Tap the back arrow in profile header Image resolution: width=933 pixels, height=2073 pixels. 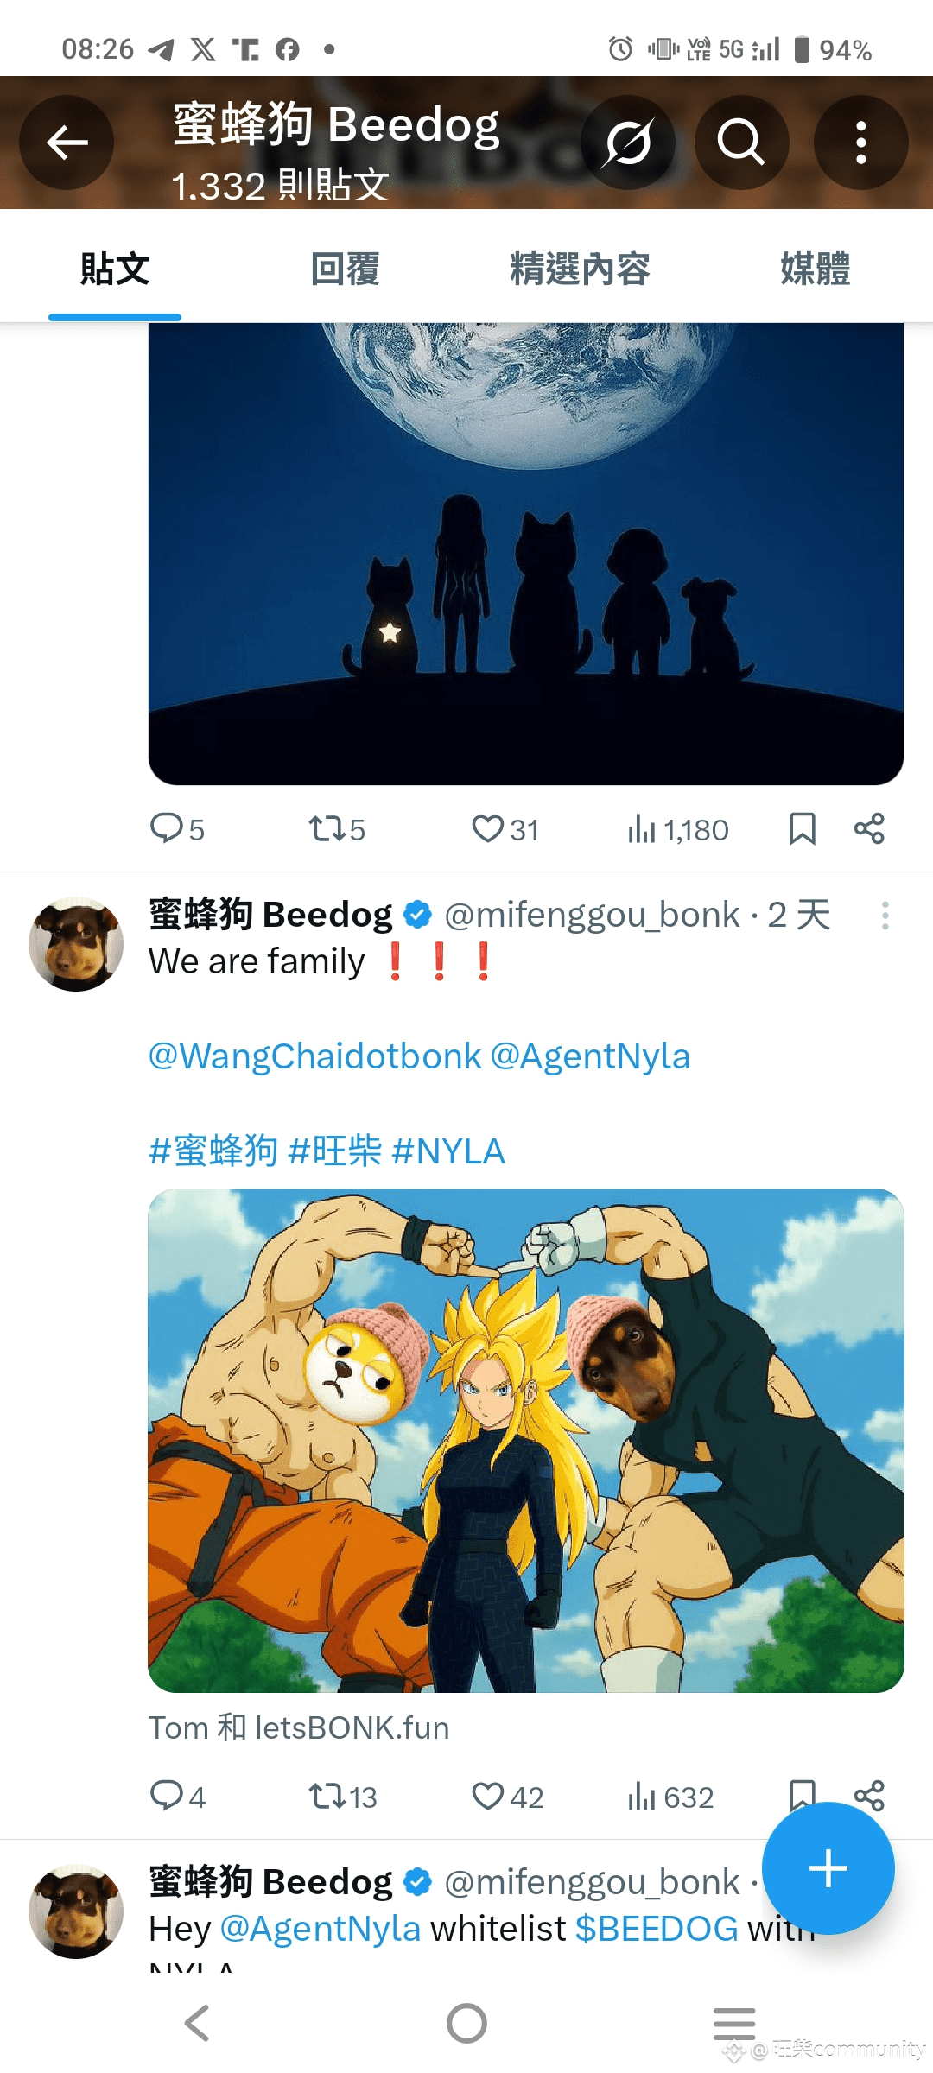click(x=67, y=143)
